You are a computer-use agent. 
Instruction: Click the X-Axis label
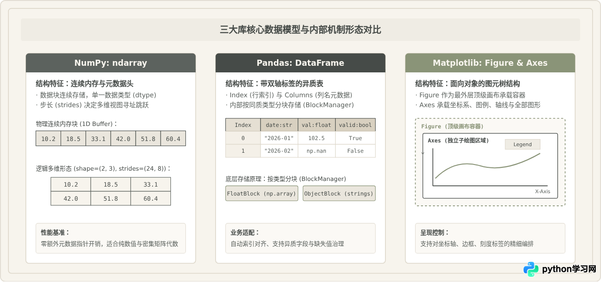[542, 191]
